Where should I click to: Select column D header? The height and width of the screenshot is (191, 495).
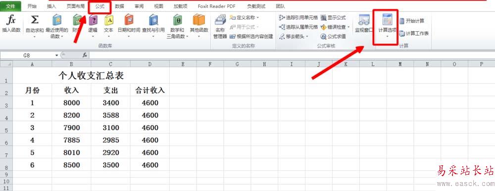(149, 64)
